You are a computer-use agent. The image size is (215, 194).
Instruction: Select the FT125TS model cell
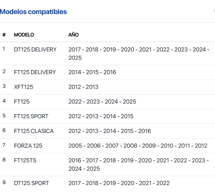coord(25,160)
